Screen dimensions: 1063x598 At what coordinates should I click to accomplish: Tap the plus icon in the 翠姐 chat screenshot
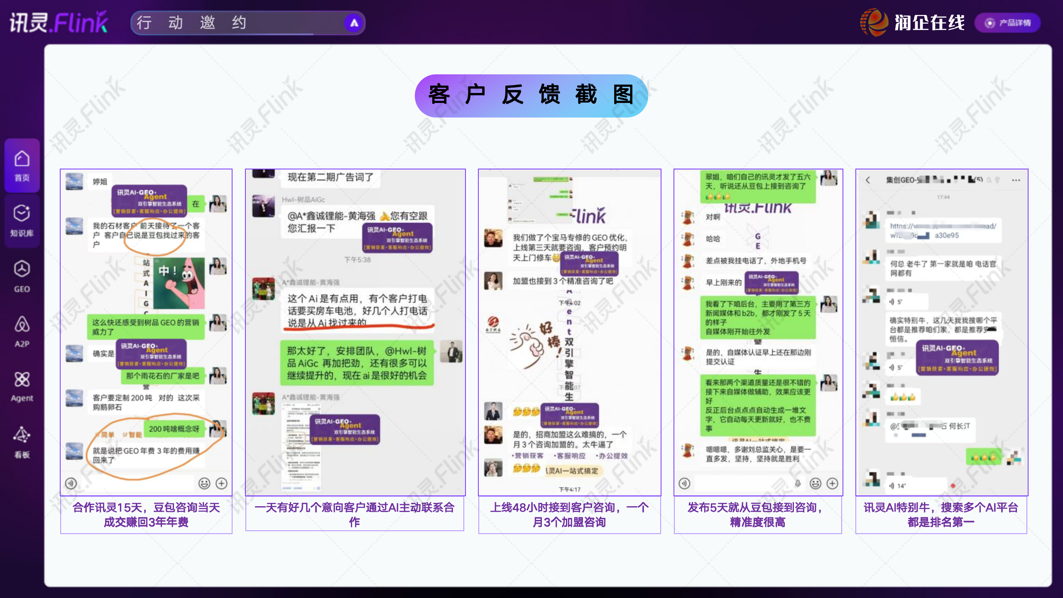tap(833, 483)
